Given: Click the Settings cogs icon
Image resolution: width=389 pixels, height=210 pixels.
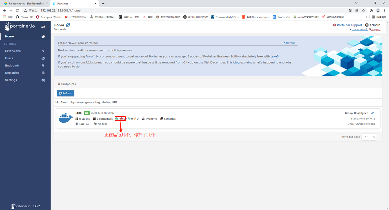Looking at the screenshot, I should click(x=43, y=80).
